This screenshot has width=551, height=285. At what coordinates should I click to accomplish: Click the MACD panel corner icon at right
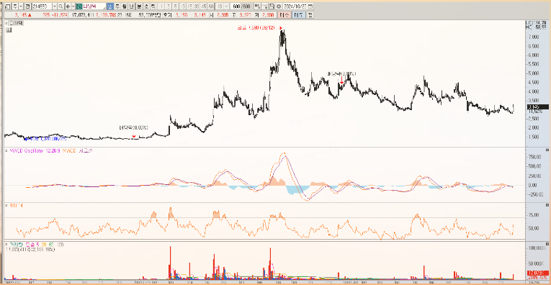tap(547, 150)
